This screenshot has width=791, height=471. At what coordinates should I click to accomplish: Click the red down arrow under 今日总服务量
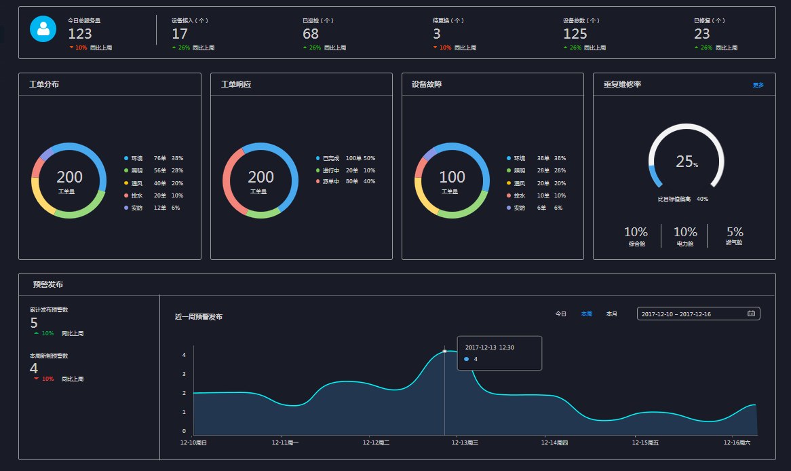pos(71,48)
